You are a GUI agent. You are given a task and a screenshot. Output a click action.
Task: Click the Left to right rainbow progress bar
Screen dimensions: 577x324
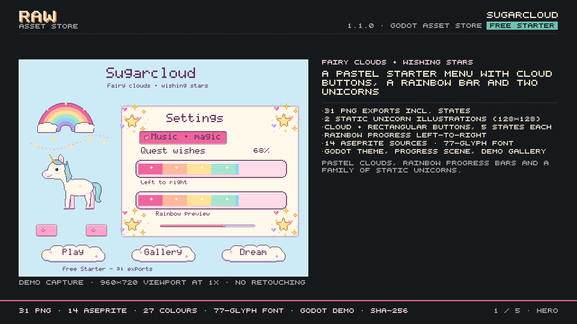(211, 169)
